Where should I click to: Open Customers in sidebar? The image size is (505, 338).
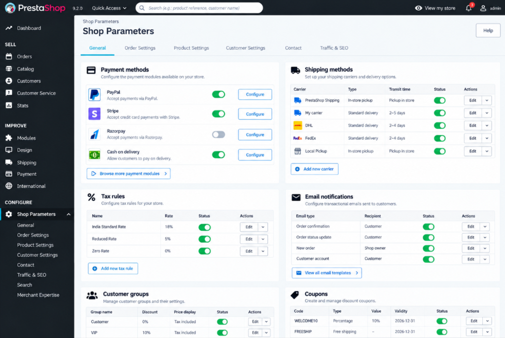[x=29, y=81]
